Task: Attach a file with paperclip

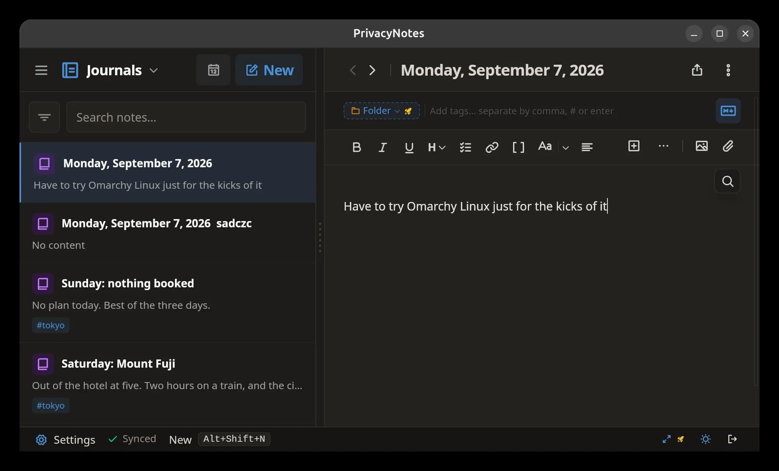Action: [x=728, y=146]
